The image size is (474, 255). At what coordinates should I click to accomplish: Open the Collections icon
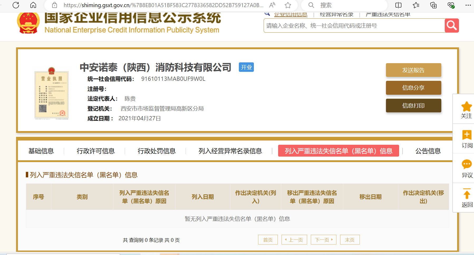pos(433,5)
